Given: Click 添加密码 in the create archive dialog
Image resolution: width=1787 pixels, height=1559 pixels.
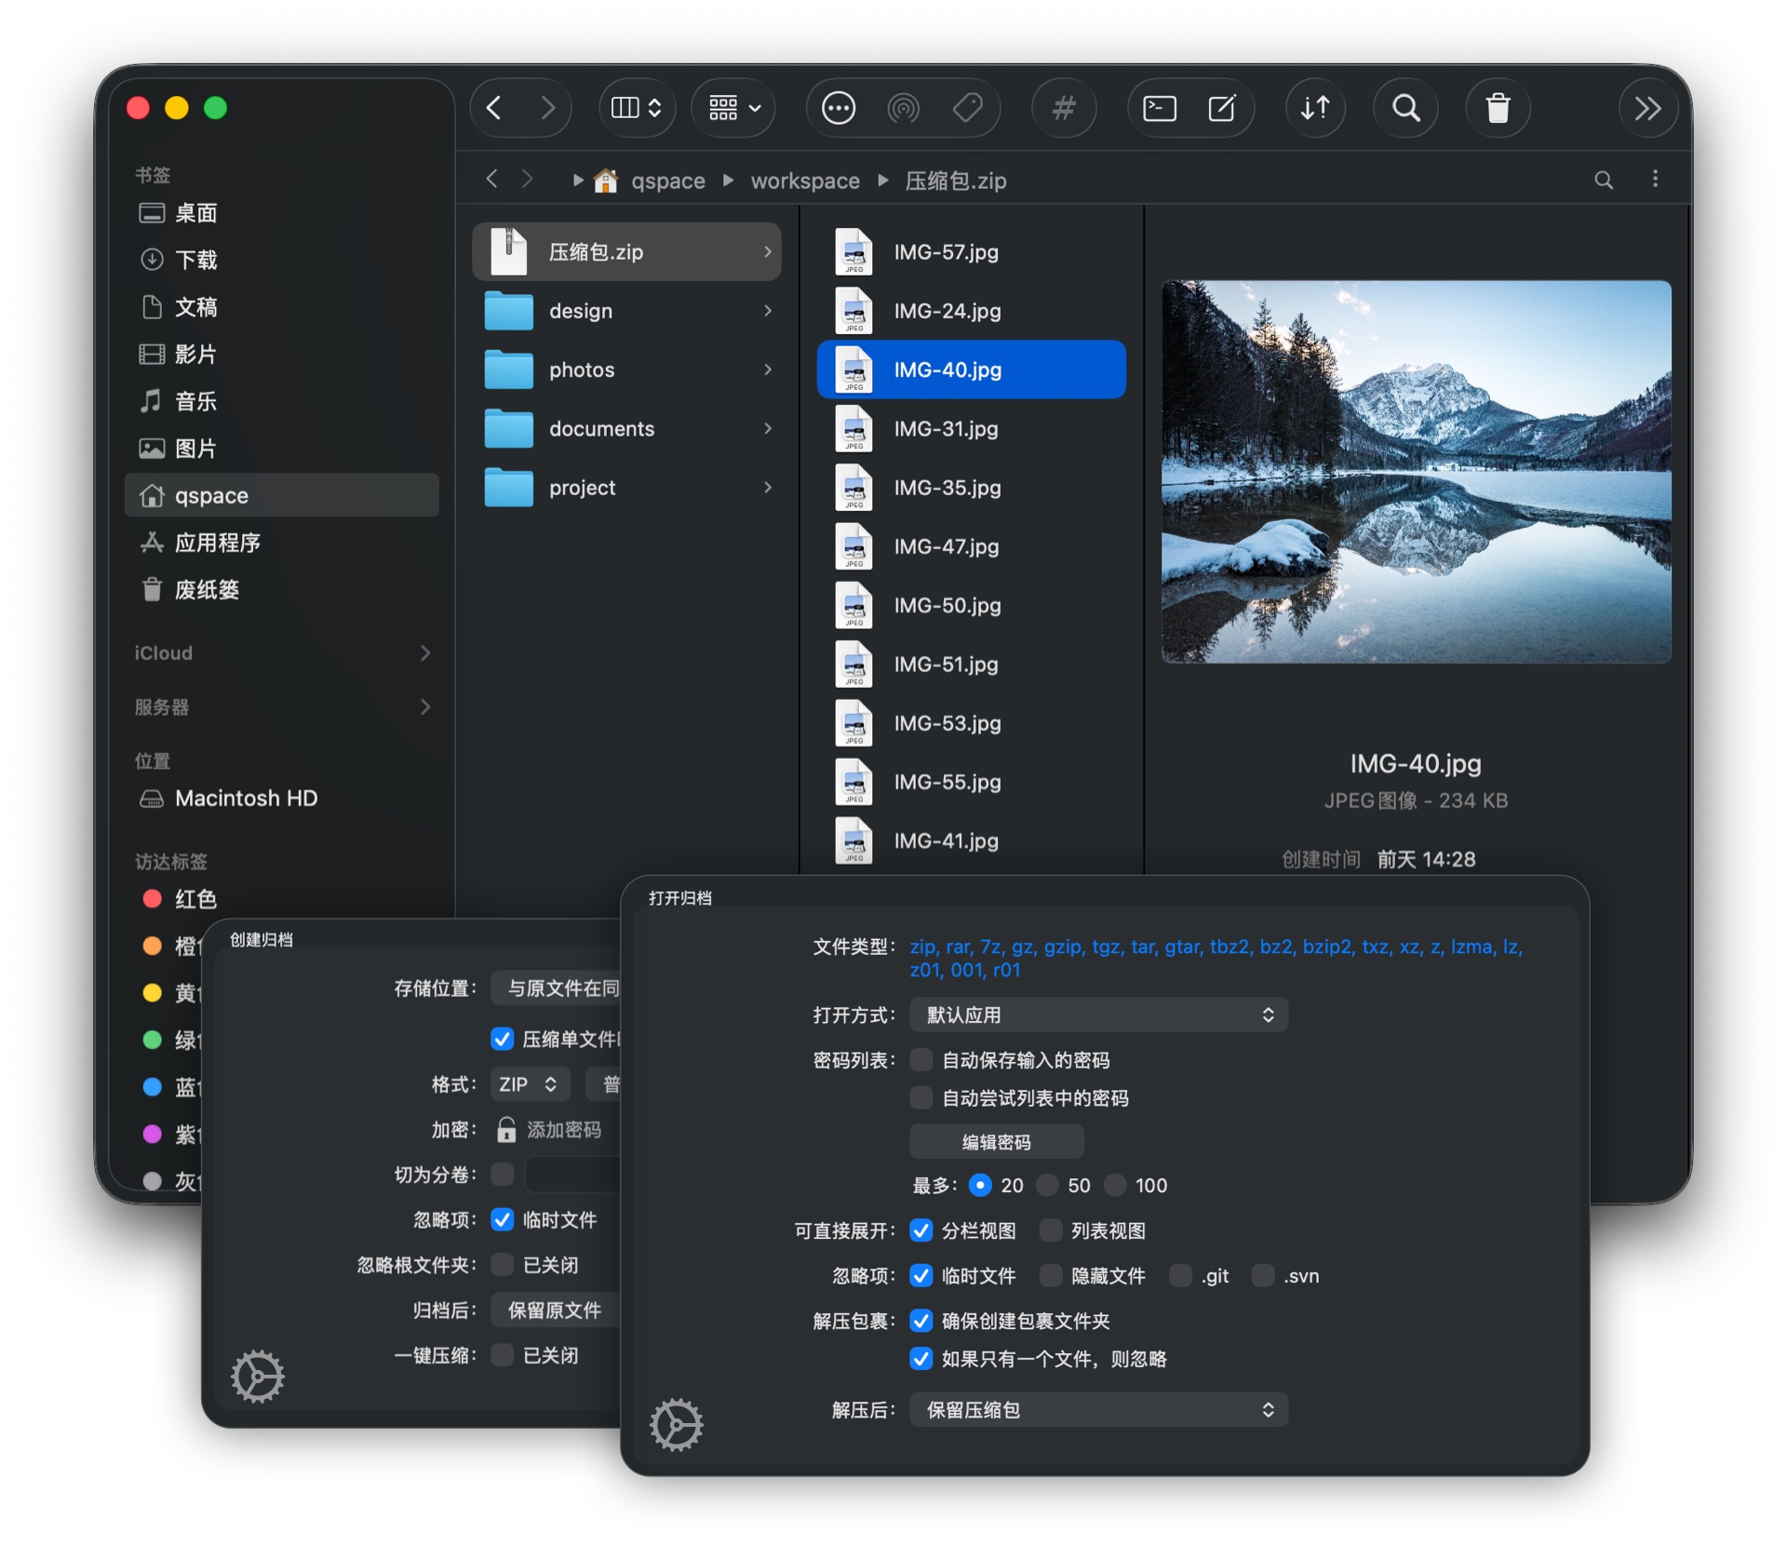Looking at the screenshot, I should [565, 1129].
